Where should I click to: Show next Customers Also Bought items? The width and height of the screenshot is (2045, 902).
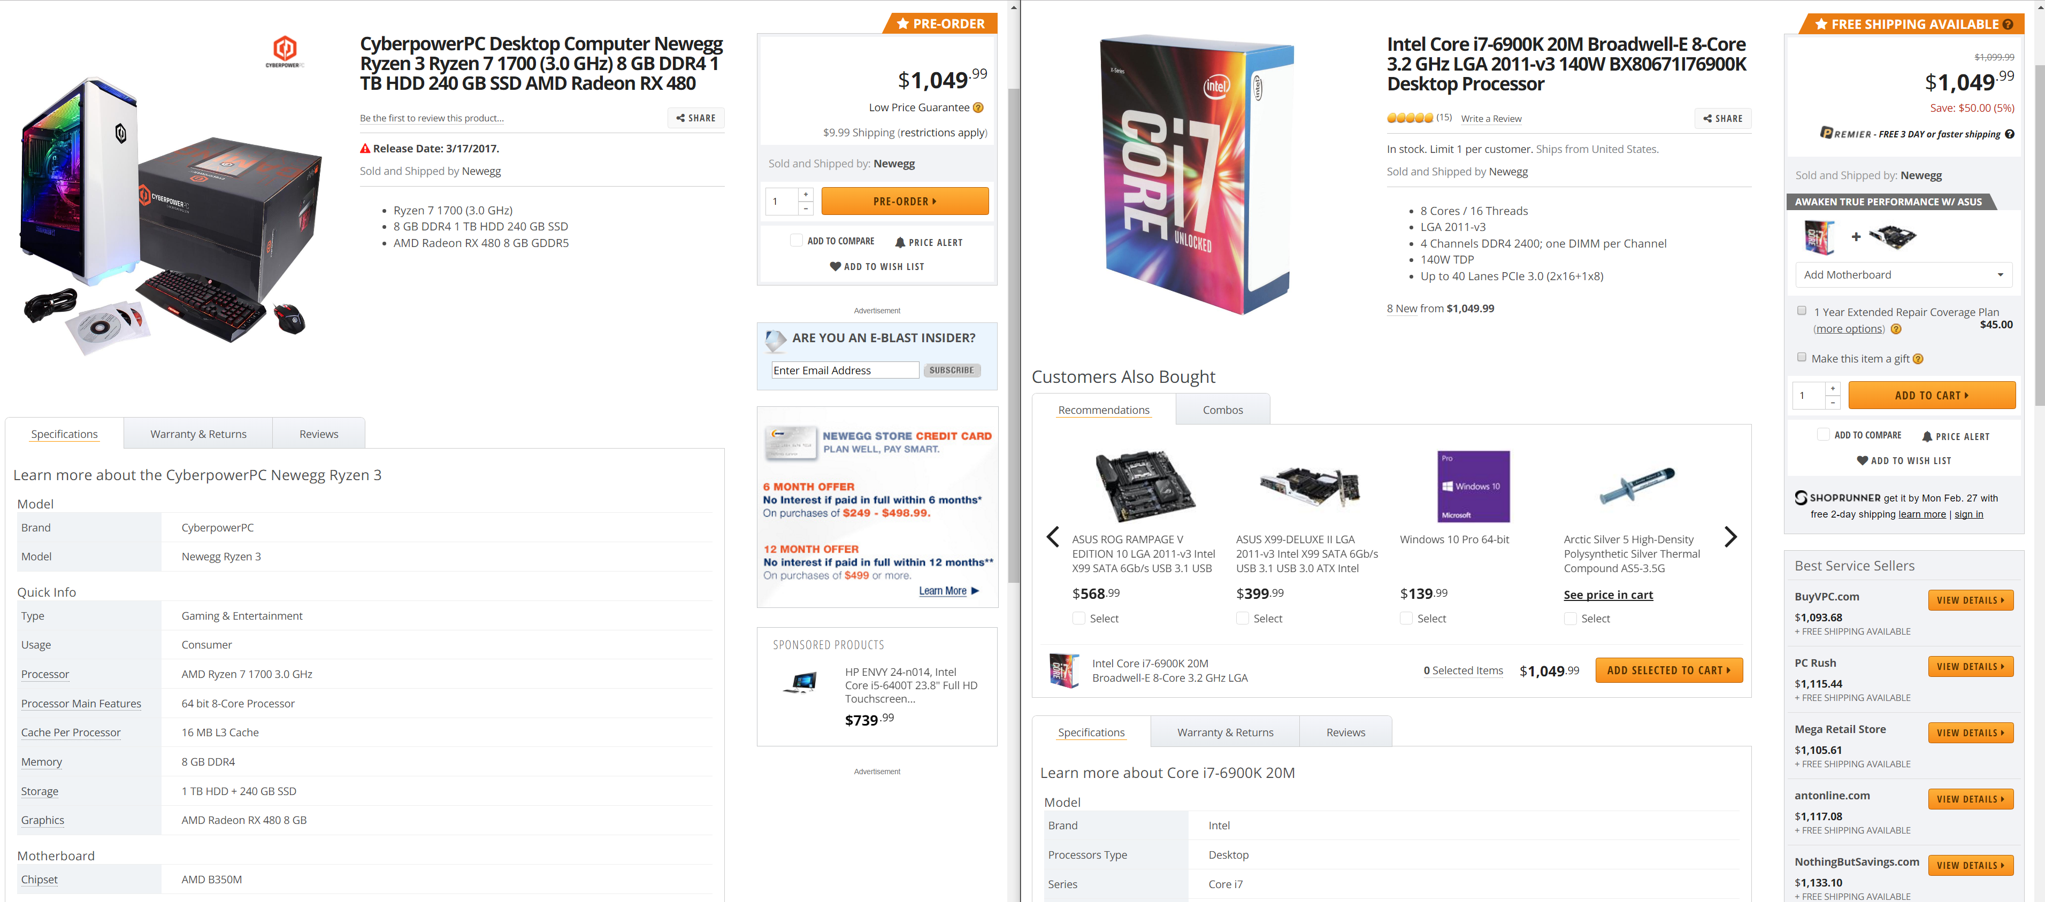(x=1730, y=537)
